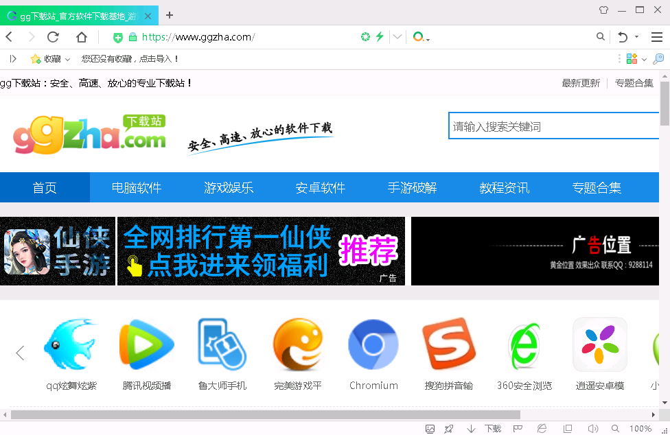Open the search engine selector dropdown
The image size is (670, 435).
click(x=421, y=37)
